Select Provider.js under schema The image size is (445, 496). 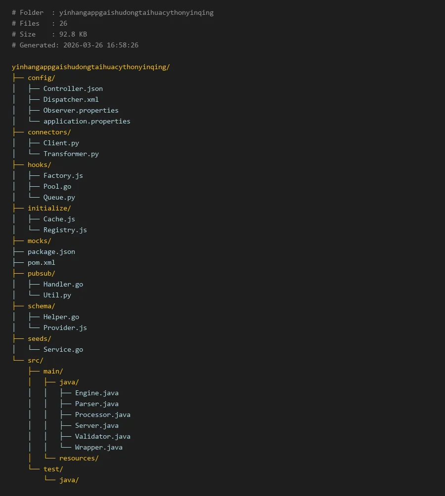pyautogui.click(x=65, y=328)
